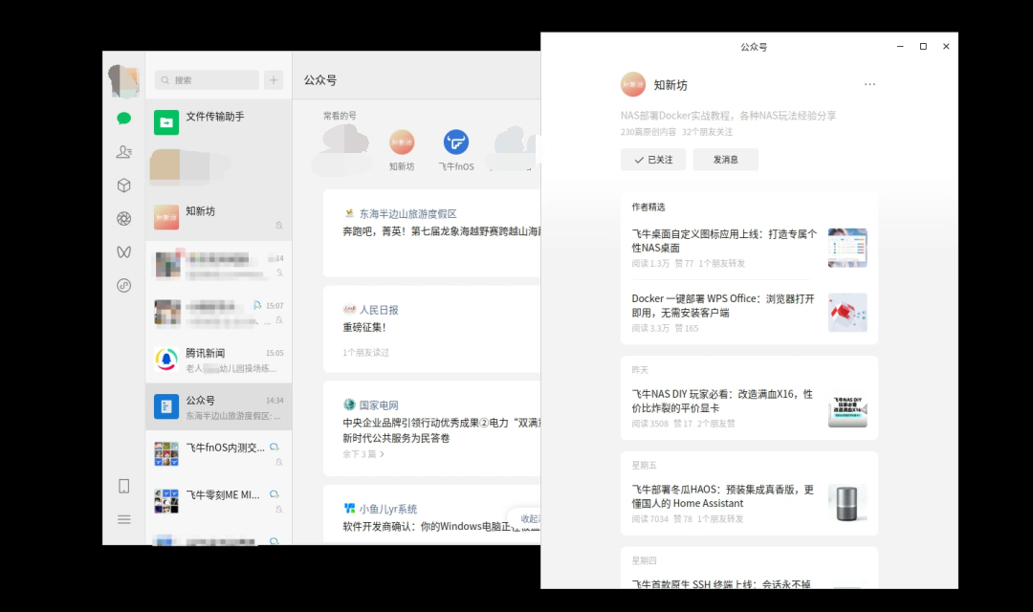Open the 重磅征集! article

(364, 327)
